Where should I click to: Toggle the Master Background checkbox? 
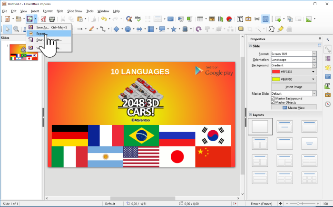[x=273, y=99]
